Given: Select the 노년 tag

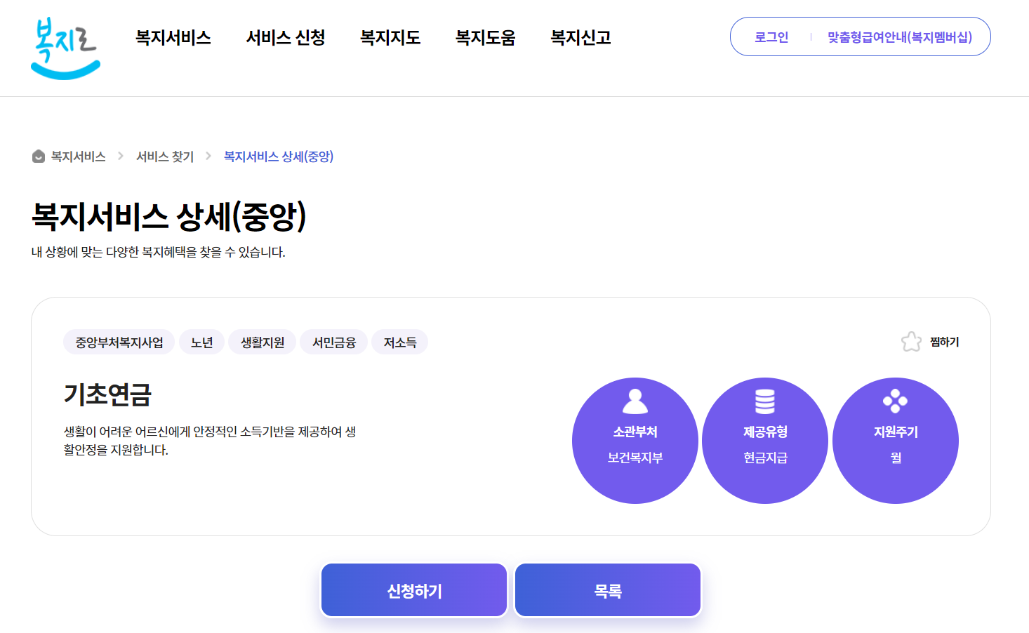Looking at the screenshot, I should pyautogui.click(x=202, y=342).
